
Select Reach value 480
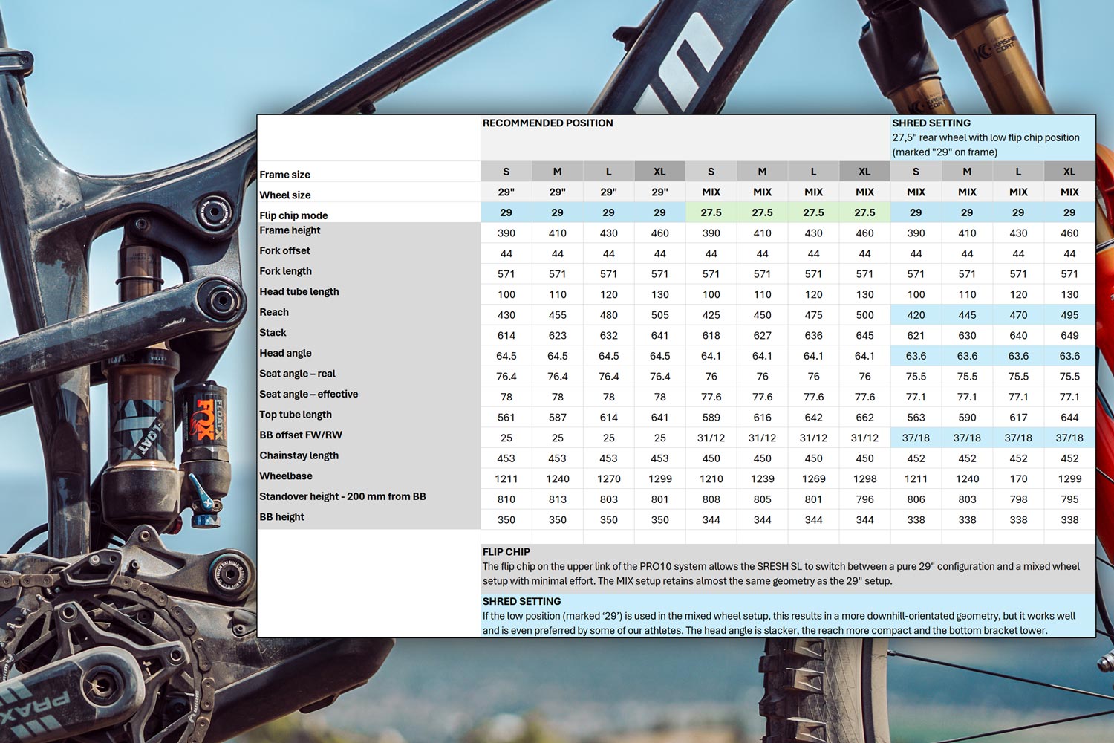(609, 315)
